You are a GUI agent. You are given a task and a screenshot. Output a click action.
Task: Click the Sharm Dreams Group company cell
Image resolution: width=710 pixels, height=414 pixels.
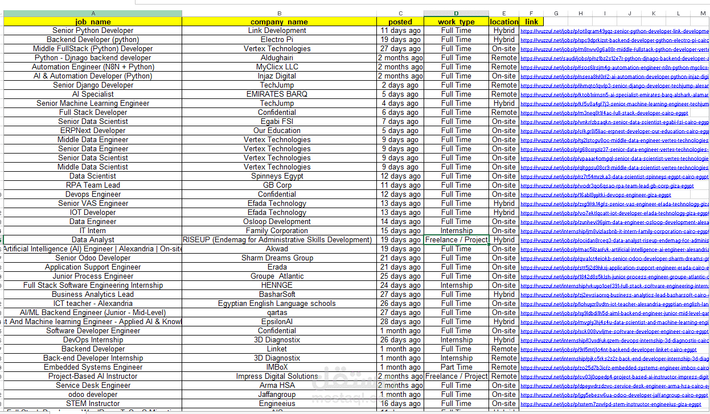pyautogui.click(x=279, y=258)
